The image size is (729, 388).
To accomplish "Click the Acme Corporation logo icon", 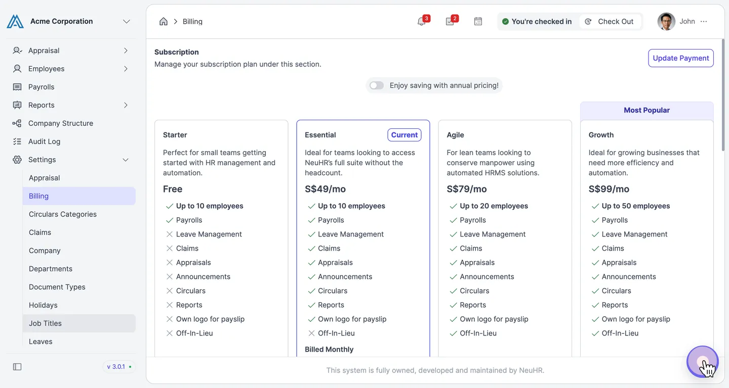I will coord(15,21).
